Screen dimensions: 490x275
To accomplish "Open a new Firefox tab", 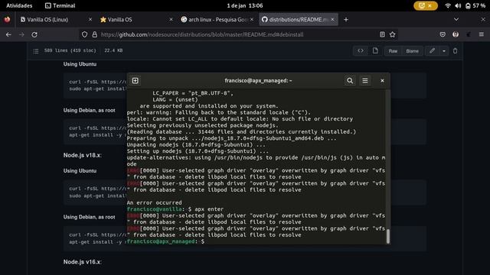I will 346,20.
